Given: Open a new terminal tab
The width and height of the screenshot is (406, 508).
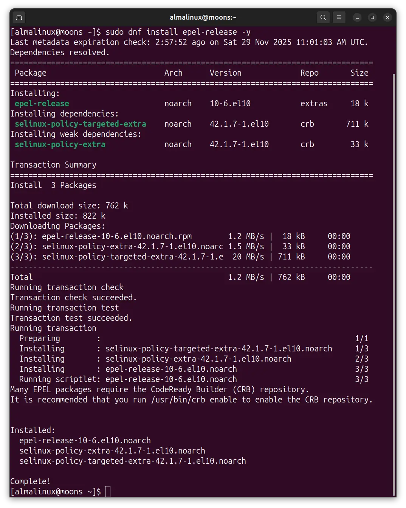Looking at the screenshot, I should coord(19,17).
